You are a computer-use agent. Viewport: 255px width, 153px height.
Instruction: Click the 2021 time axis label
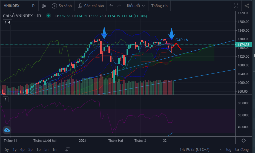(83, 140)
